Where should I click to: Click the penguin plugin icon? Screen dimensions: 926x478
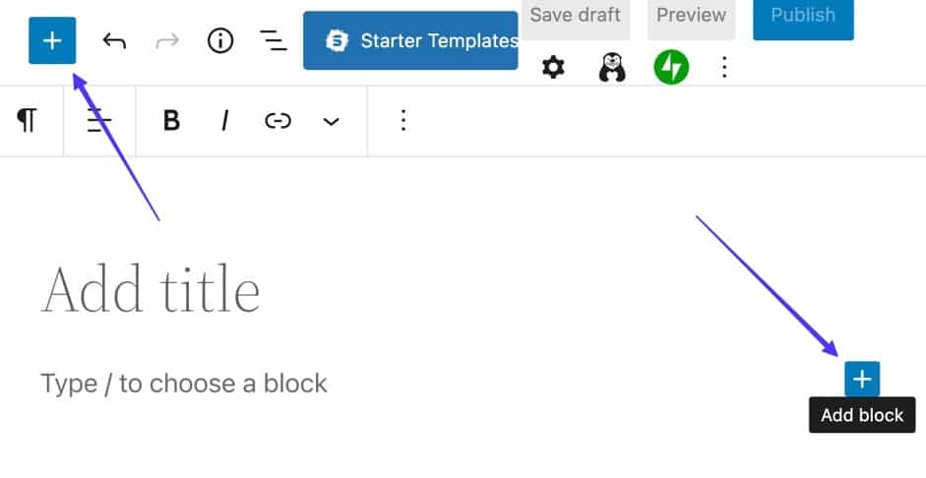[x=612, y=67]
